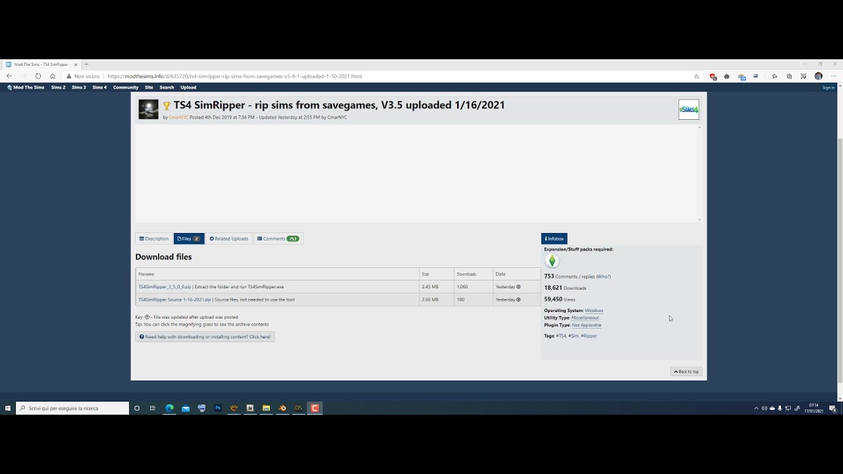Viewport: 843px width, 474px height.
Task: Close the Mod The Sims tab
Action: pos(76,65)
